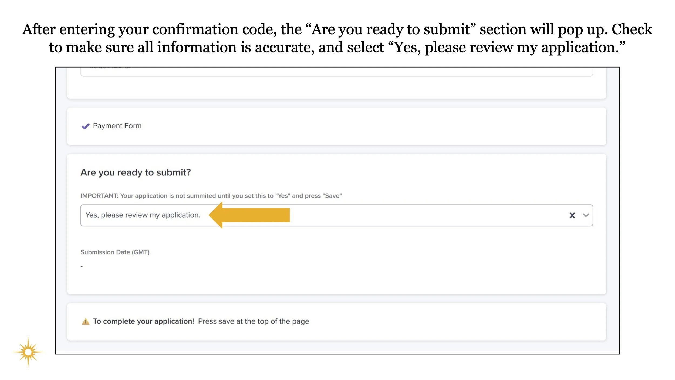675x380 pixels.
Task: Expand the Payment Form section
Action: coord(117,126)
